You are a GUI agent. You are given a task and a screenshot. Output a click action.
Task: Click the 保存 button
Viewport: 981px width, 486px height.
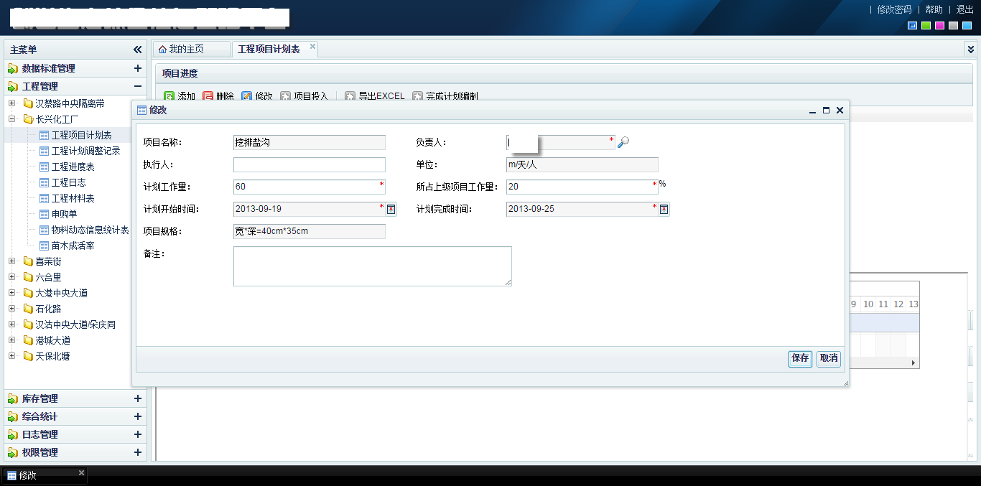click(x=800, y=358)
